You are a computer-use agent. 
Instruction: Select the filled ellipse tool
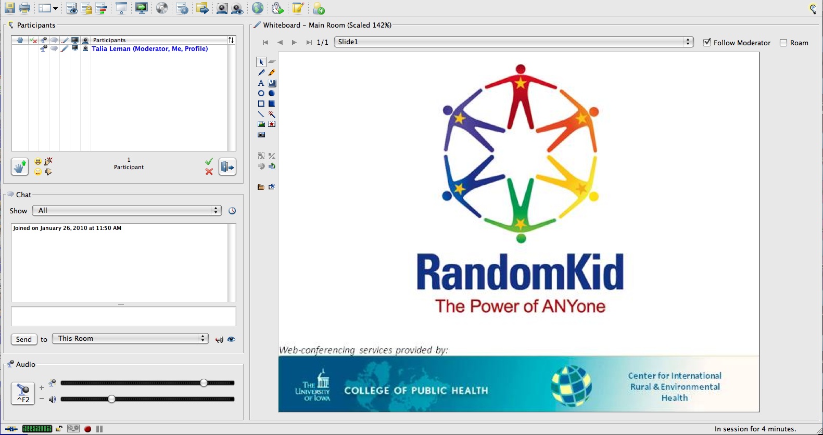click(x=272, y=94)
